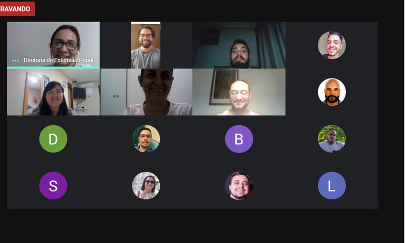Click the green D participant avatar
This screenshot has height=243, width=405.
(53, 139)
